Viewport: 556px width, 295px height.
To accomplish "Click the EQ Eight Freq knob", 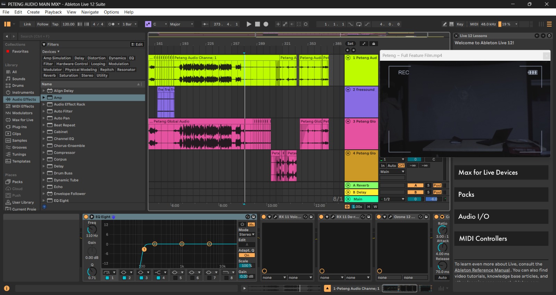I will point(92,229).
